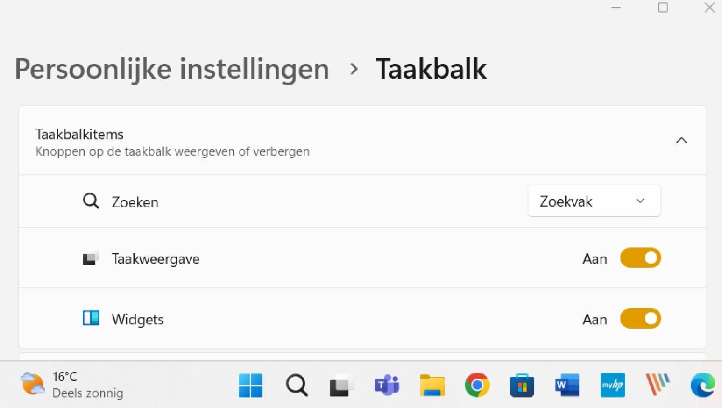Disable the Taakweergave toggle
Image resolution: width=722 pixels, height=408 pixels.
[x=640, y=258]
